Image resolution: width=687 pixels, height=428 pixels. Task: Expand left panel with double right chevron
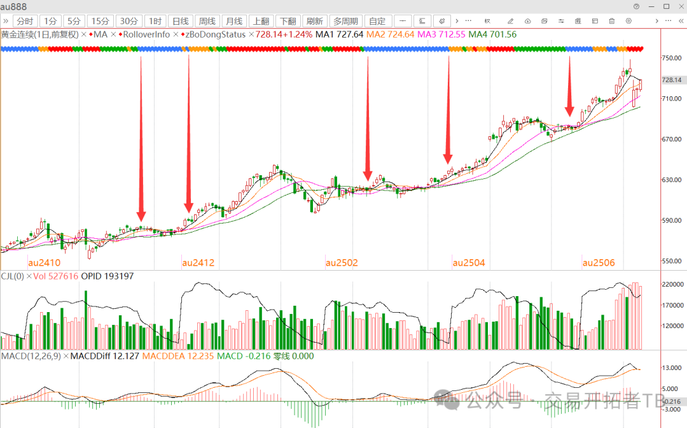point(6,21)
